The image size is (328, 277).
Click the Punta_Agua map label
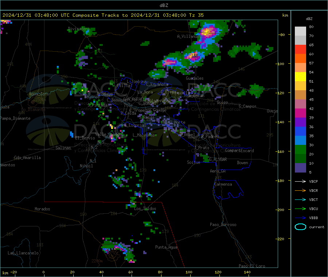click(166, 247)
